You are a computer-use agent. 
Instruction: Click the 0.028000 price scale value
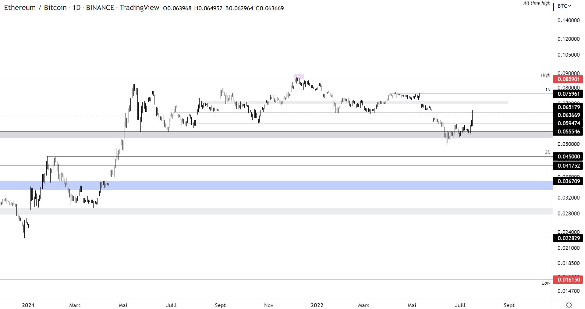click(x=569, y=214)
